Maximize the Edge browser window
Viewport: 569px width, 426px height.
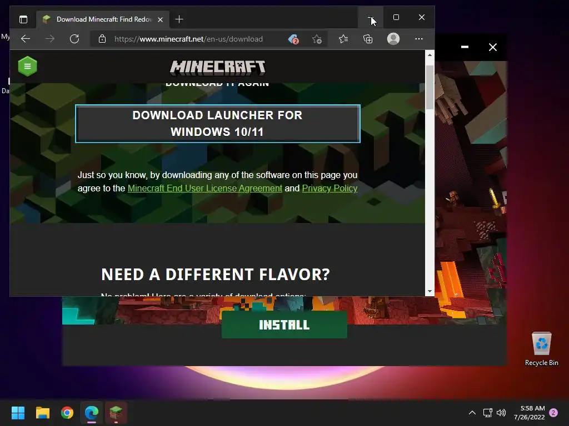point(396,17)
